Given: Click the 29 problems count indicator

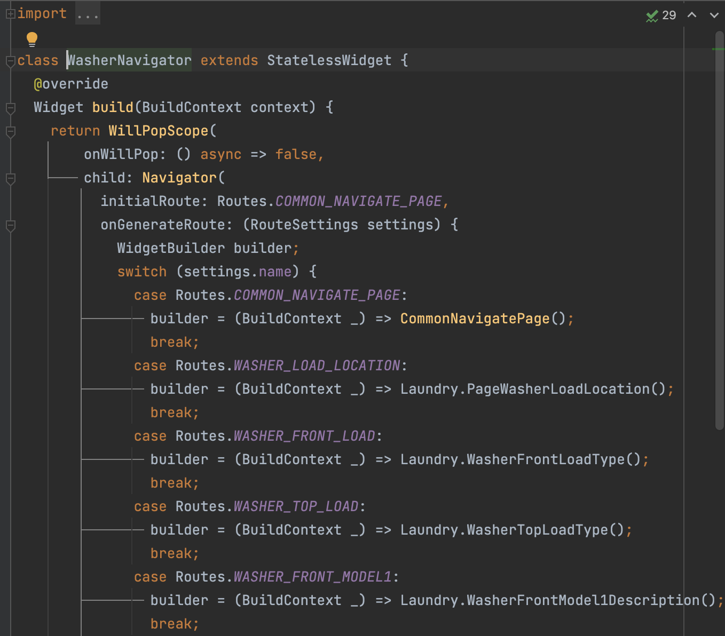Looking at the screenshot, I should (x=669, y=15).
